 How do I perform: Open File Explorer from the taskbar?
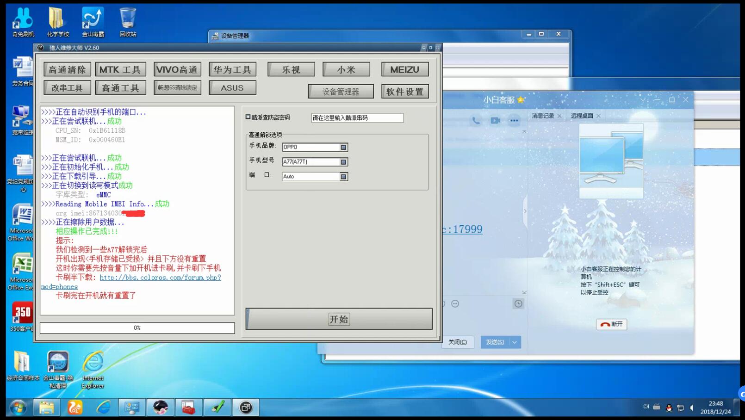tap(46, 408)
